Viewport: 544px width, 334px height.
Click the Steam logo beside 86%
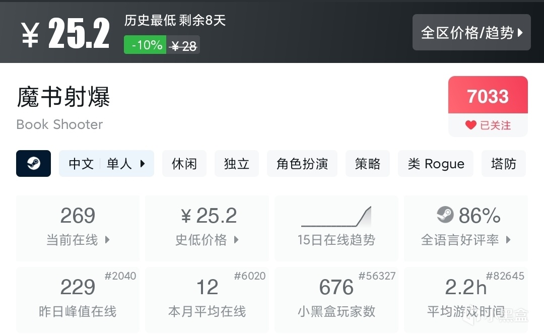coord(445,215)
